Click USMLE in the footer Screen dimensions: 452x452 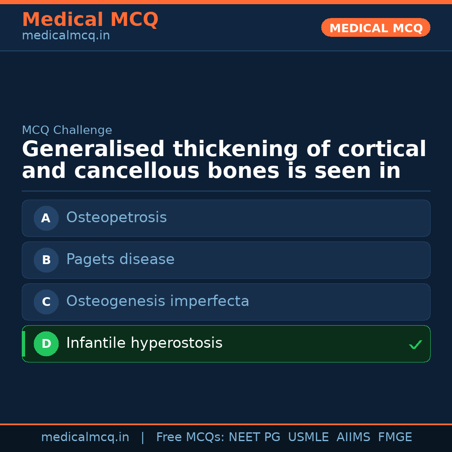pos(308,437)
